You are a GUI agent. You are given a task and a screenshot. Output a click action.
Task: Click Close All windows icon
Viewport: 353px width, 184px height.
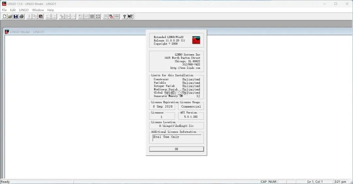coord(111,16)
